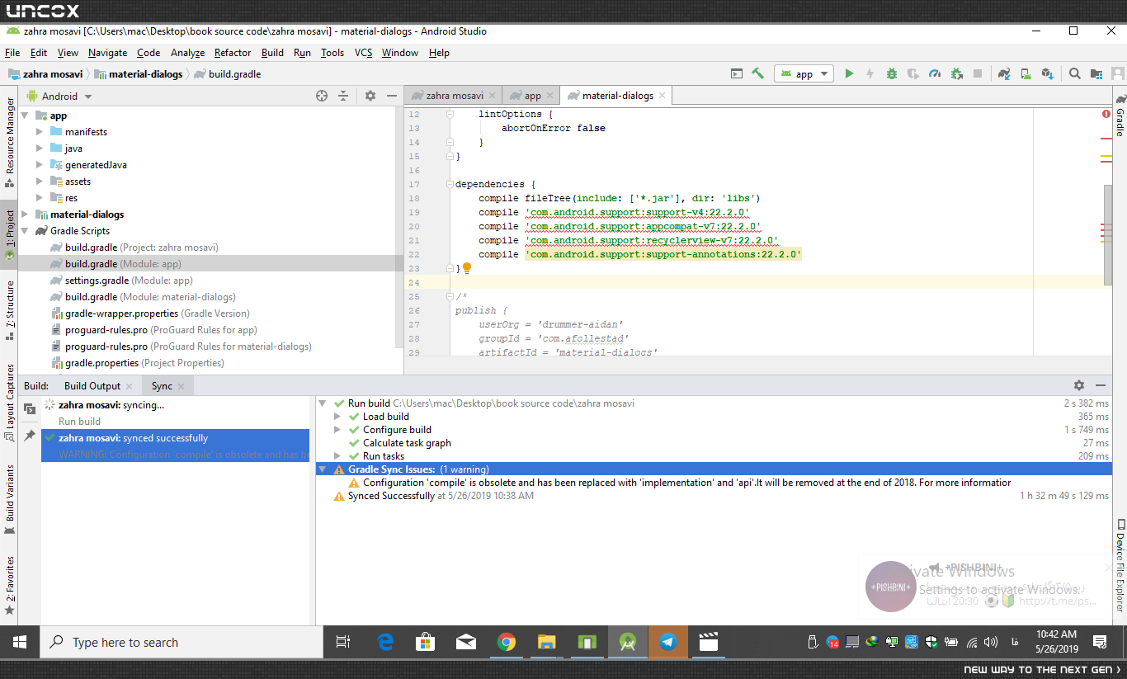Expand the Load build node
Image resolution: width=1127 pixels, height=679 pixels.
[x=337, y=417]
